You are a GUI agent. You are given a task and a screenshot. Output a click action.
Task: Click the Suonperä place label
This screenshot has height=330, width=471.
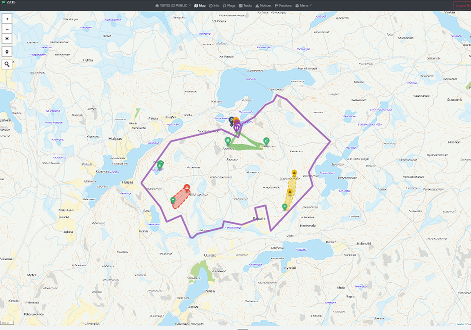click(x=454, y=100)
